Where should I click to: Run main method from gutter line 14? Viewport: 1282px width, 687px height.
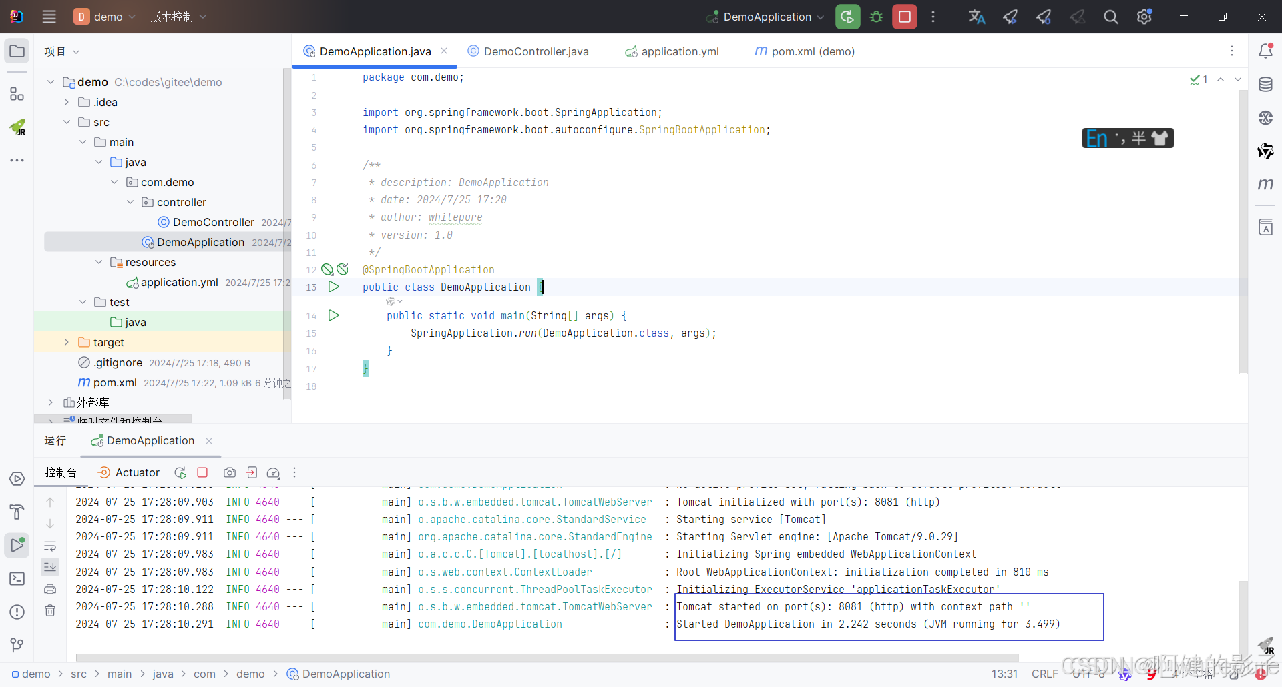(334, 315)
